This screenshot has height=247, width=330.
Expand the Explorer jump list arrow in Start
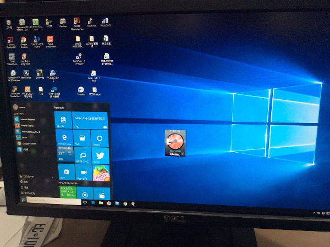click(52, 178)
